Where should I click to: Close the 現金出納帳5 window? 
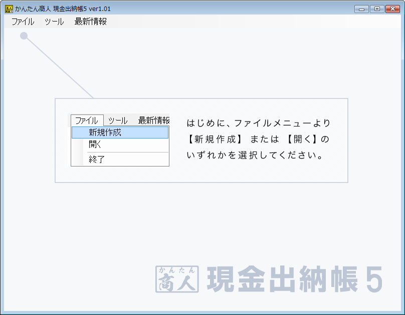click(392, 9)
